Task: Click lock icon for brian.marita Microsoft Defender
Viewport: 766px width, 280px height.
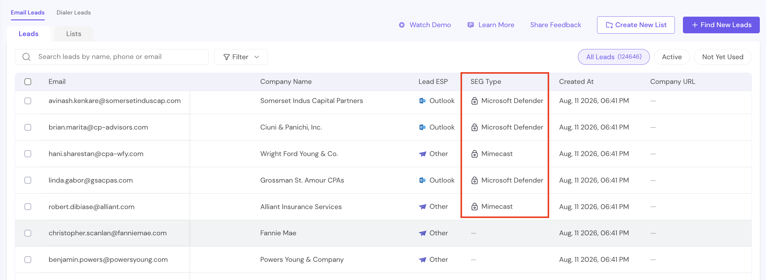Action: pos(474,127)
